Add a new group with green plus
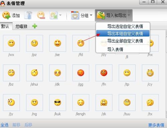This screenshot has width=167, height=128. (x=35, y=26)
